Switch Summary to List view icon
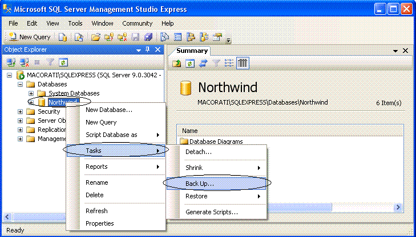 pos(229,64)
